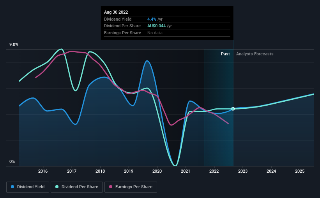Click the 2019 x-axis label
The width and height of the screenshot is (320, 198).
[x=129, y=171]
